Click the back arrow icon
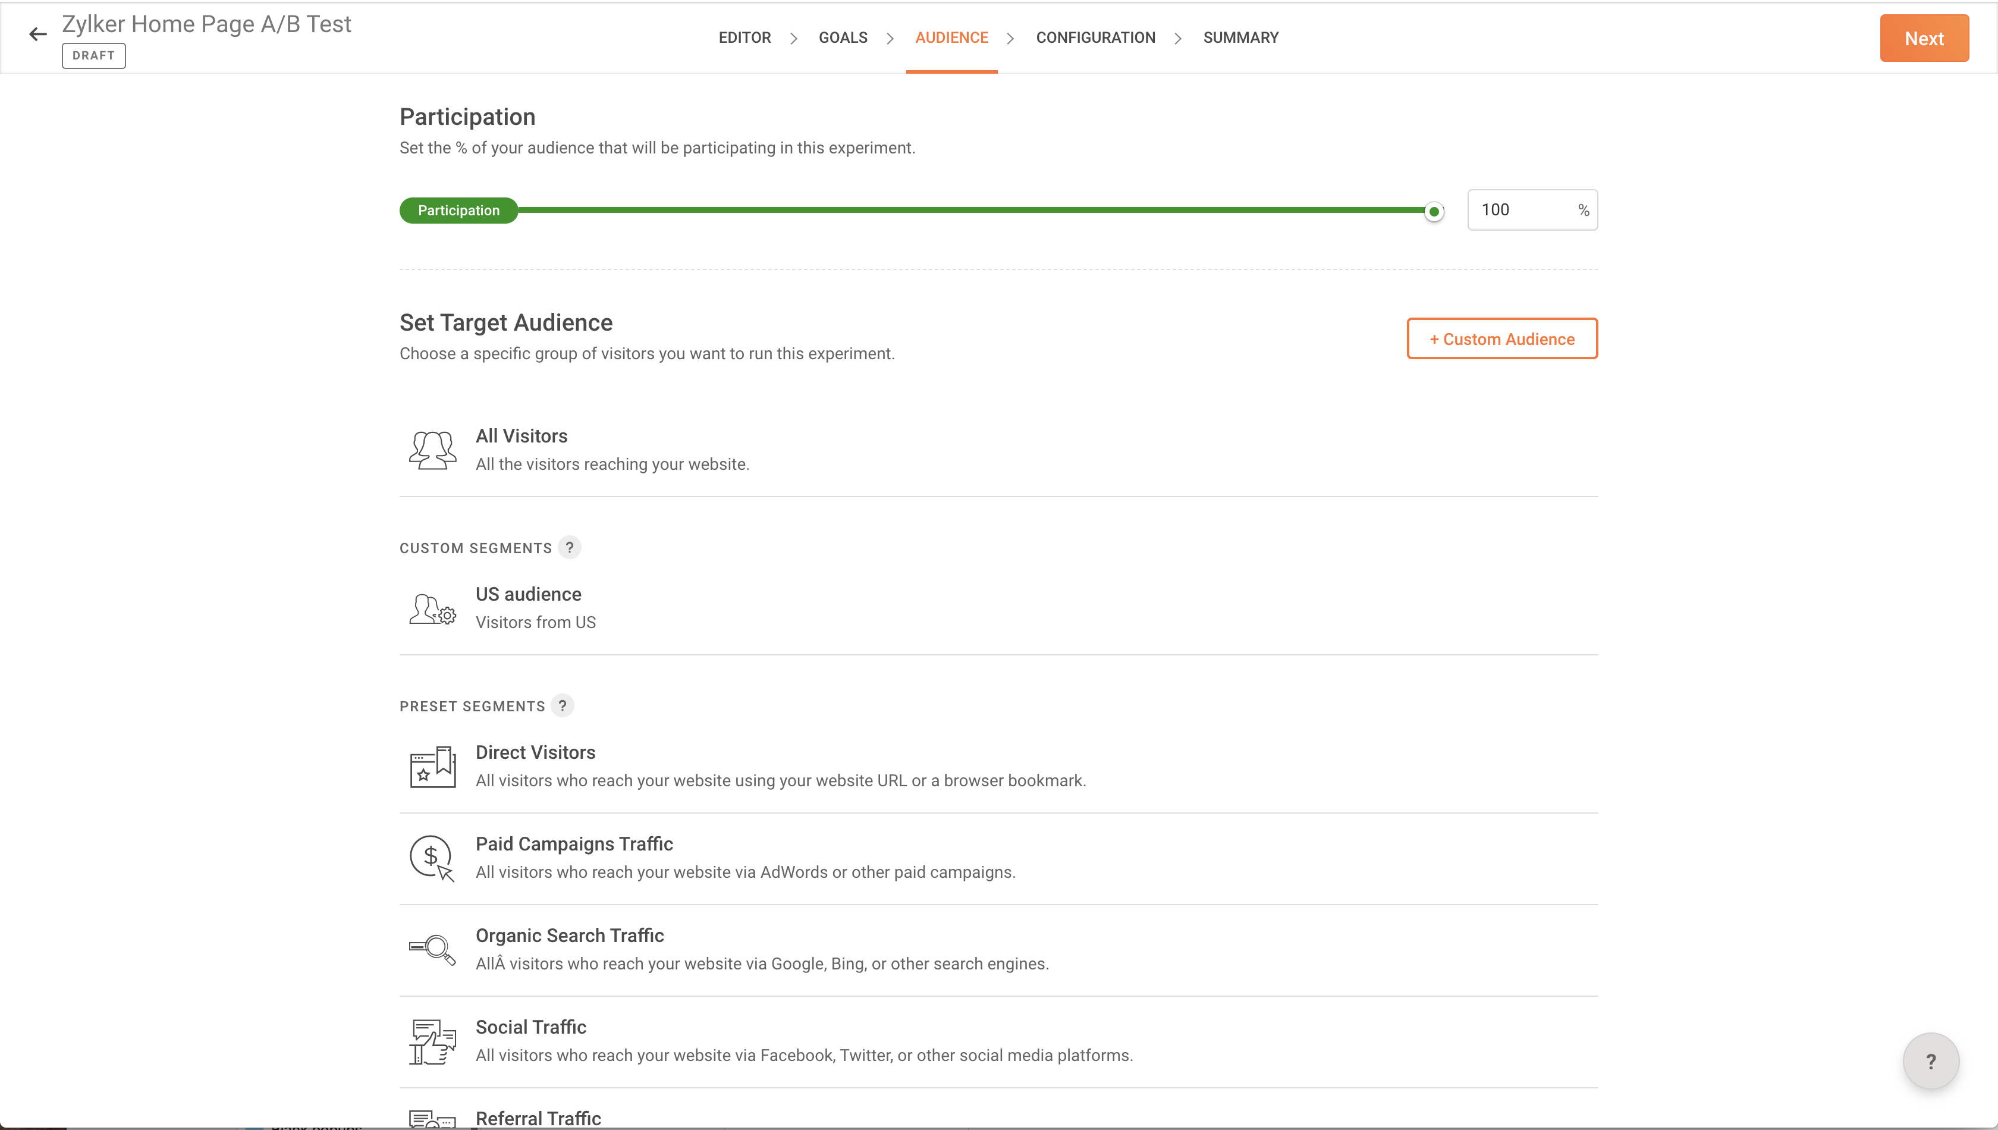The image size is (1998, 1130). click(x=37, y=34)
